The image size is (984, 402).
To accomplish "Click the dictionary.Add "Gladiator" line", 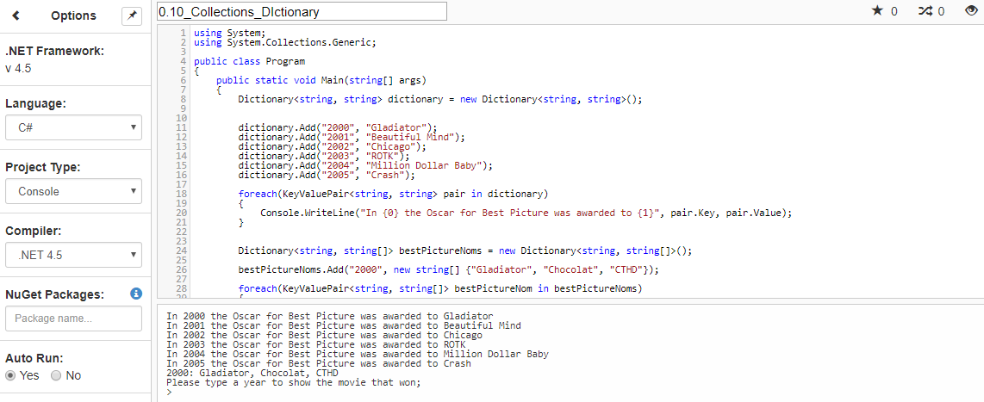I will click(338, 127).
